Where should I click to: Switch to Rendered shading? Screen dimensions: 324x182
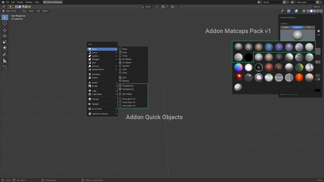pyautogui.click(x=318, y=11)
